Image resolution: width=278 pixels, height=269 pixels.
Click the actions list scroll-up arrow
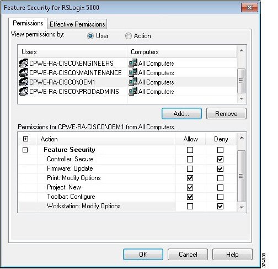[242, 138]
